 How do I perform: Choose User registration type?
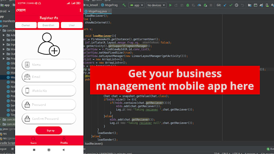point(72,25)
